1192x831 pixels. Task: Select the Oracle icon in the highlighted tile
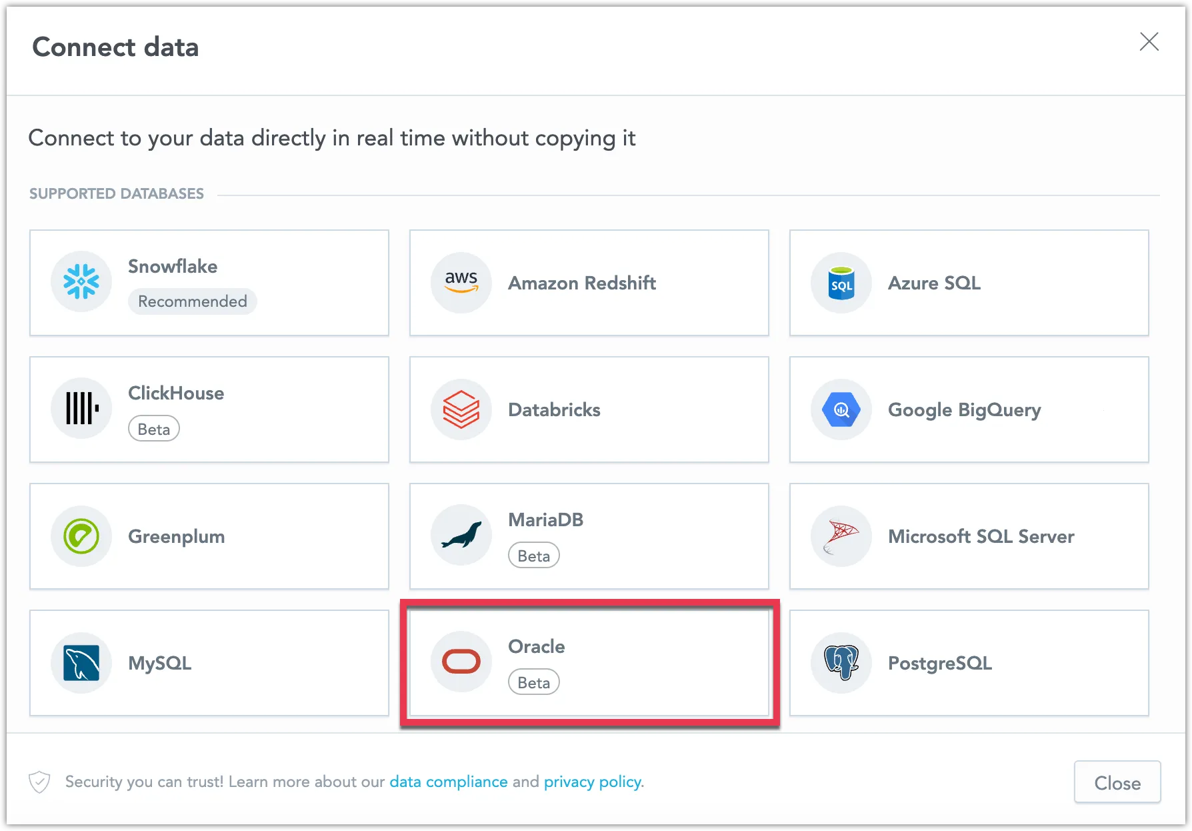pyautogui.click(x=461, y=661)
